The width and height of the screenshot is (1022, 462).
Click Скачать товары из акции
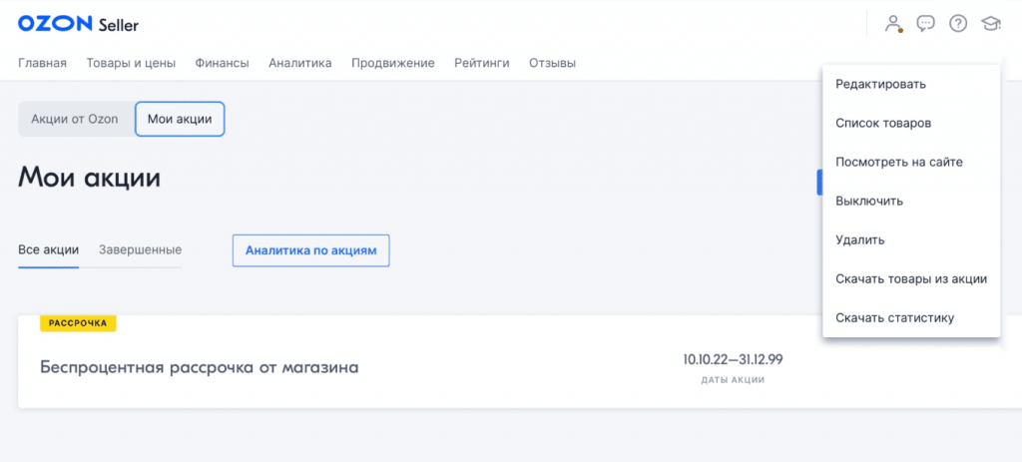[x=911, y=278]
